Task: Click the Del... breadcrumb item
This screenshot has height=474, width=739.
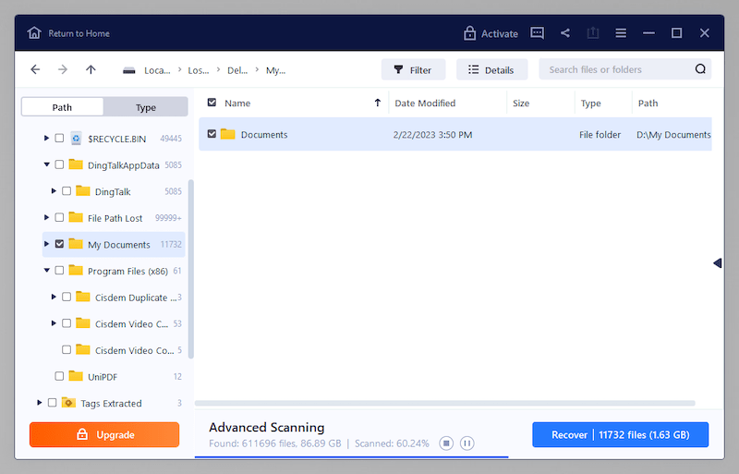Action: (237, 70)
